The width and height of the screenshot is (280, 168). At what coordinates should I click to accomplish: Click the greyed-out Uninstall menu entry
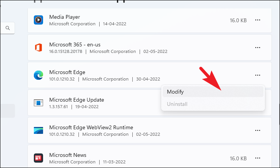pyautogui.click(x=213, y=104)
